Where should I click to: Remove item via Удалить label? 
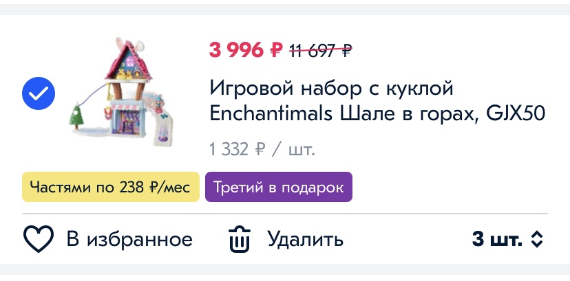306,239
